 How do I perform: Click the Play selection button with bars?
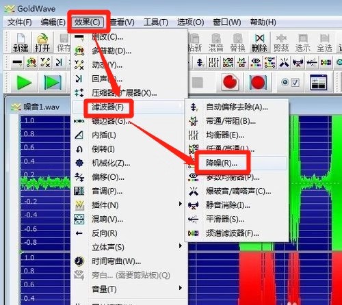52,82
